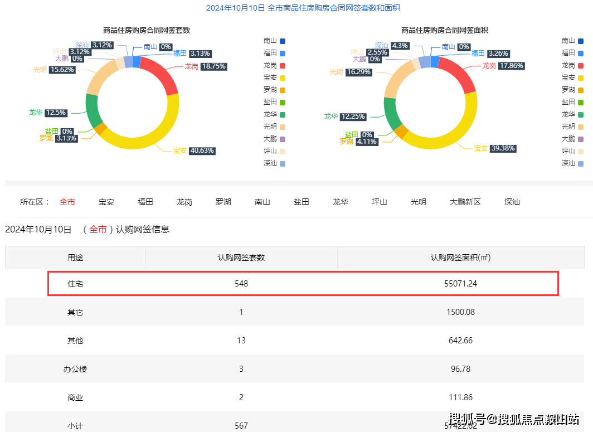
Task: Click the 深汕 legend entry on right chart
Action: tap(569, 163)
